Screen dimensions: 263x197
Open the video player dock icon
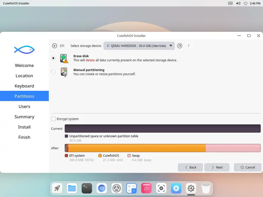point(176,188)
